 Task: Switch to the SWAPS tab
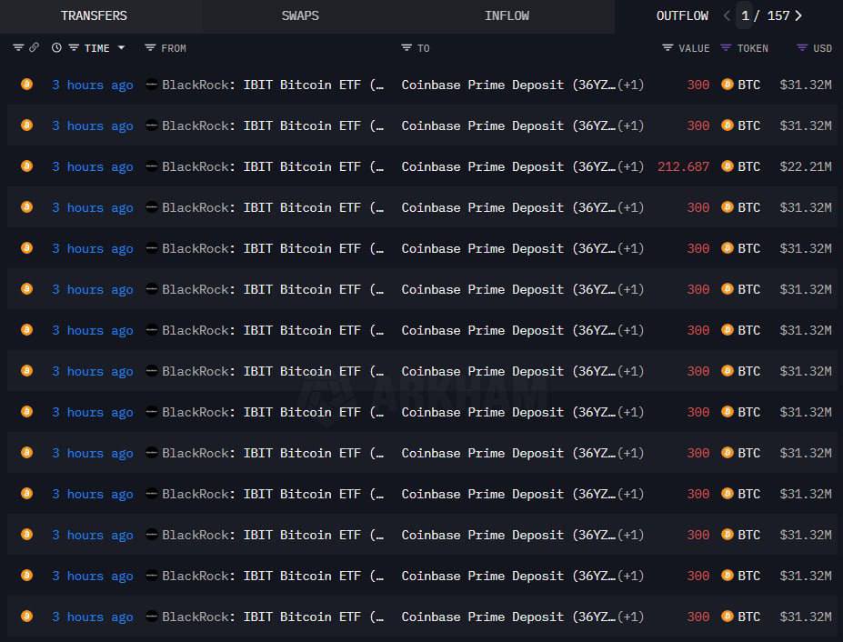[300, 15]
